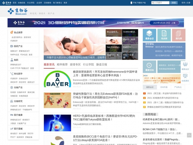Select the 春运返程无.. carousel thumbnail

[x=114, y=33]
